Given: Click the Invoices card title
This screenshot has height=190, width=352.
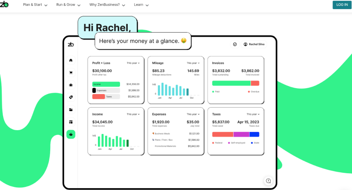Looking at the screenshot, I should (218, 63).
